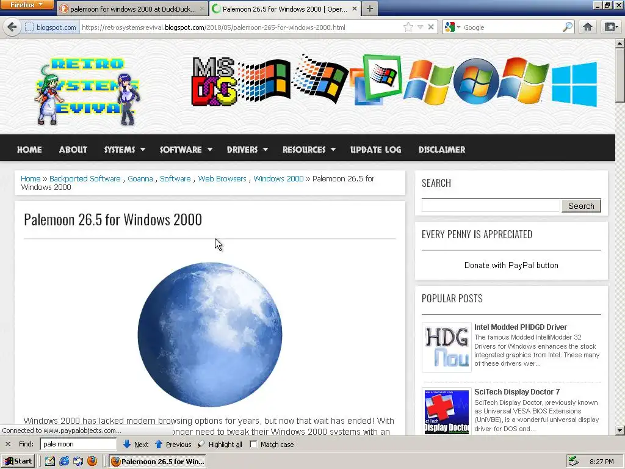The image size is (625, 469).
Task: Click the 8:27 PM system clock
Action: pyautogui.click(x=601, y=462)
